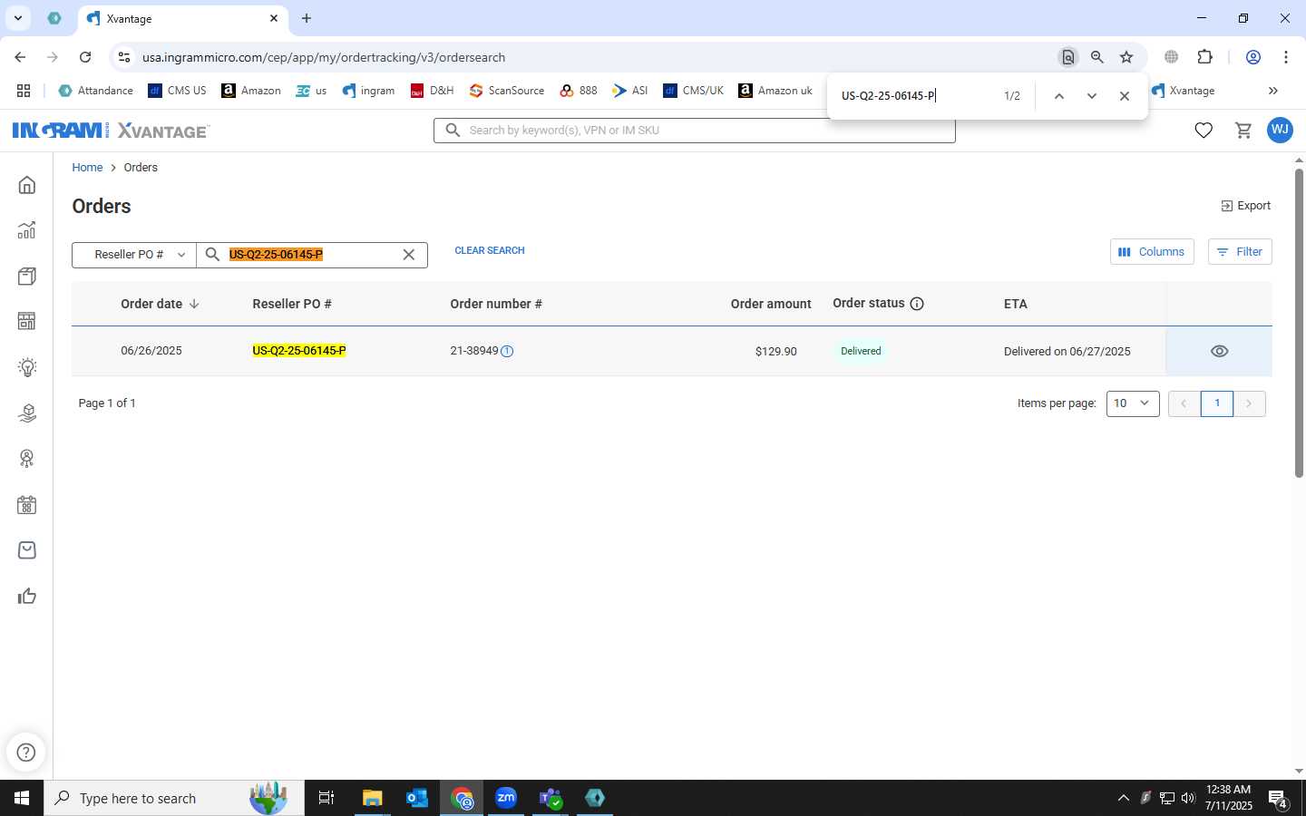
Task: Sort by Order date column arrow
Action: click(x=194, y=304)
